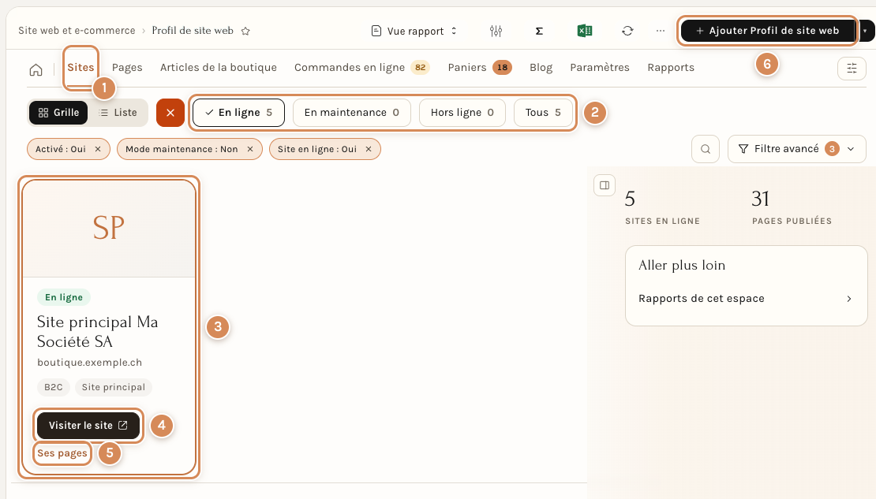Select the 'En maintenance' status filter
The image size is (876, 499).
[352, 113]
